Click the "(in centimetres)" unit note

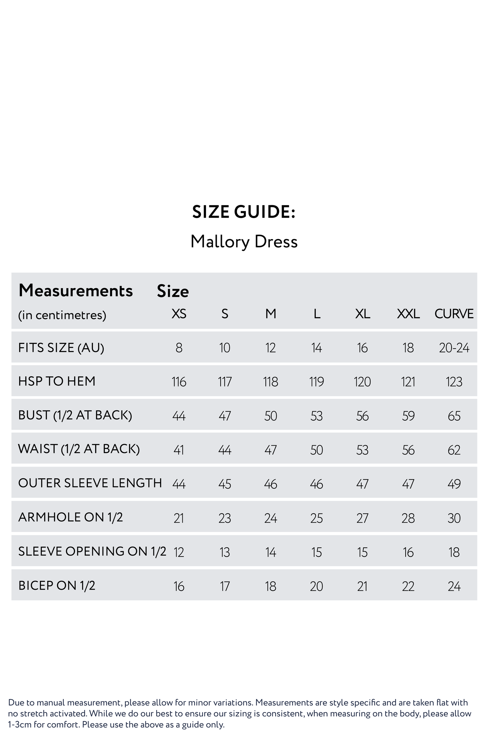pyautogui.click(x=62, y=315)
